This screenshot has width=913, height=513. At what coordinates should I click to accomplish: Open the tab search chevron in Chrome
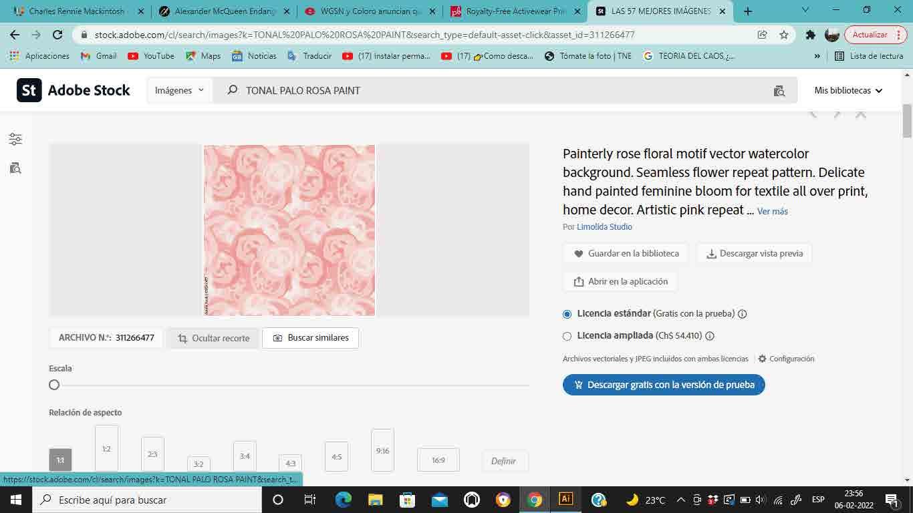coord(805,10)
